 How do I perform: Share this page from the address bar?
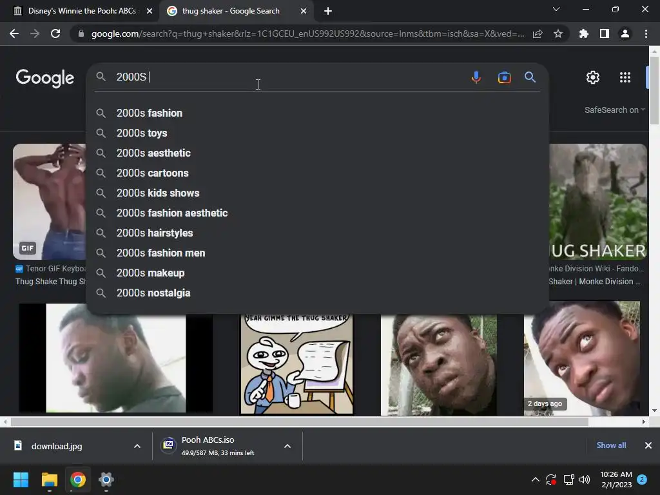pos(538,34)
